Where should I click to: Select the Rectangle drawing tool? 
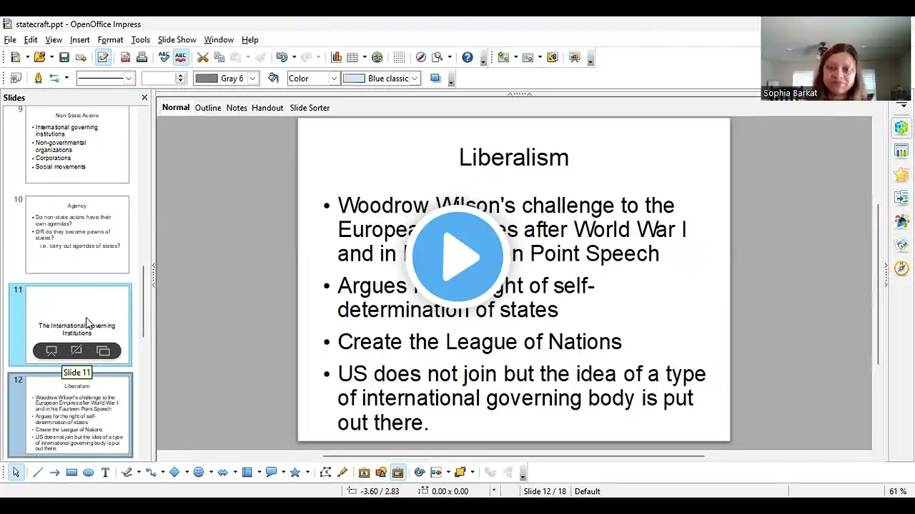(71, 472)
